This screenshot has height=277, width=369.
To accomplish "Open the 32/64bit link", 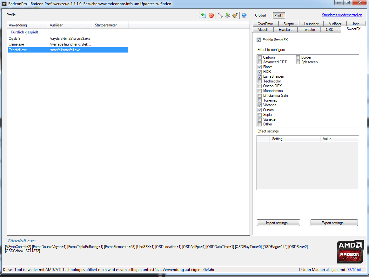I will (354, 269).
